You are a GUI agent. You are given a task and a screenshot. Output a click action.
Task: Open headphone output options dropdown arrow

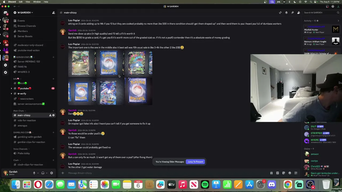click(x=47, y=173)
